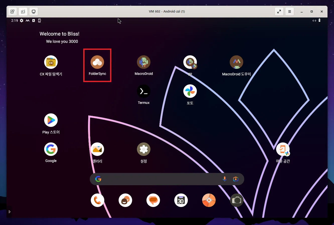
Task: Open the VM window hamburger menu
Action: click(289, 11)
